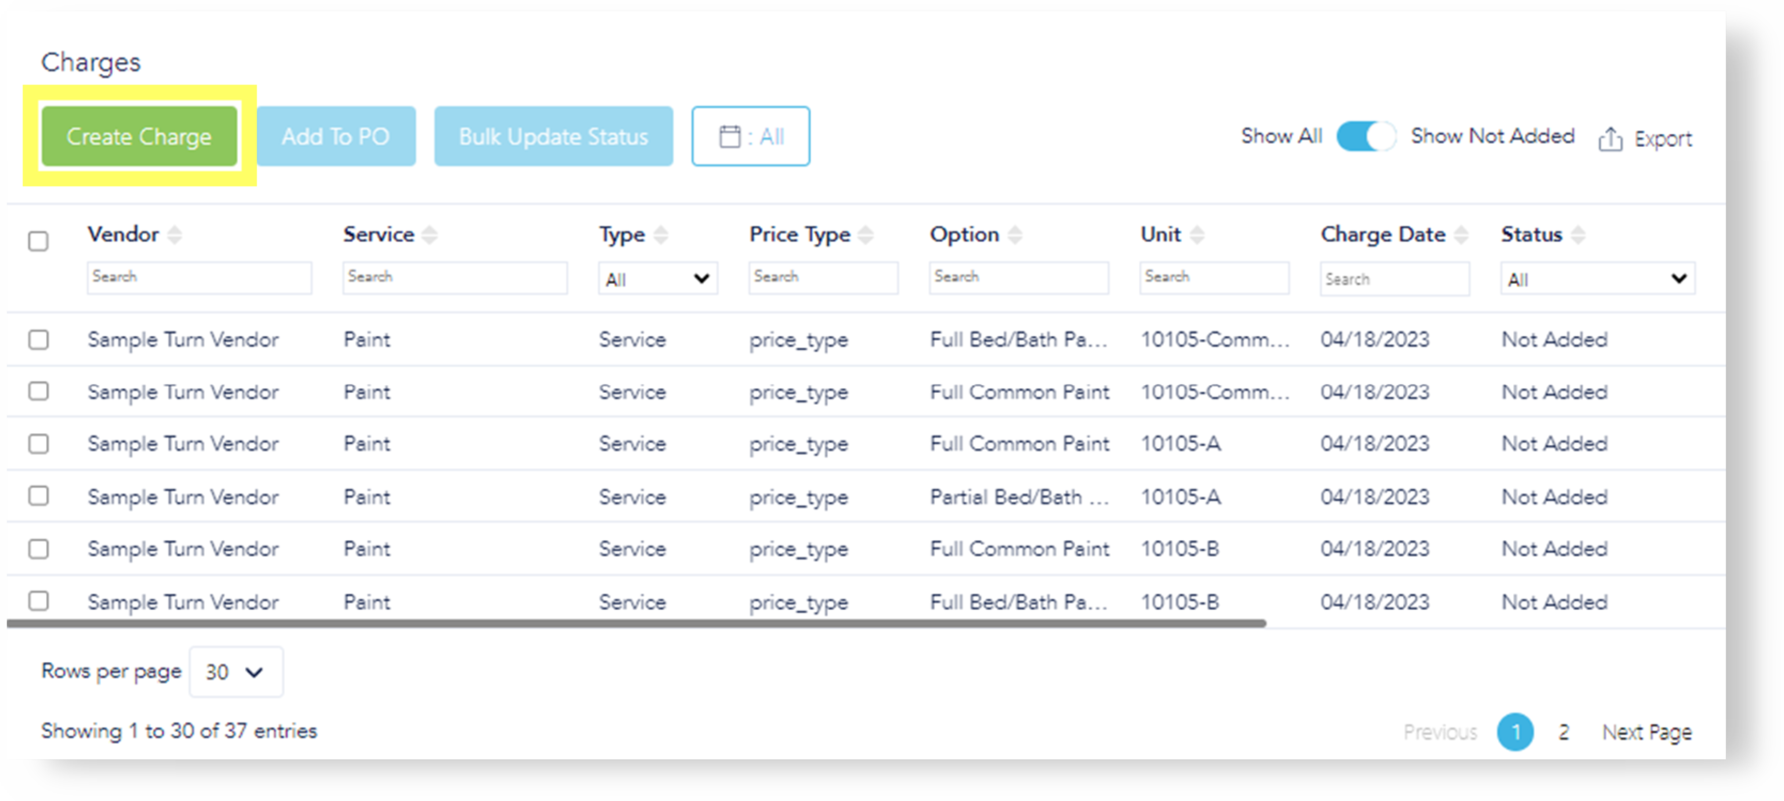Image resolution: width=1784 pixels, height=801 pixels.
Task: Click Next Page link
Action: click(1646, 732)
